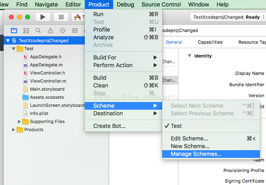Image resolution: width=266 pixels, height=185 pixels.
Task: Collapse the TestXcodeprojChanged project tree
Action: (x=8, y=40)
